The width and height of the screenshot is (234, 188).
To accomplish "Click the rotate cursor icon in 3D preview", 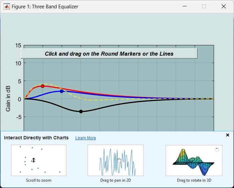I will point(217,150).
